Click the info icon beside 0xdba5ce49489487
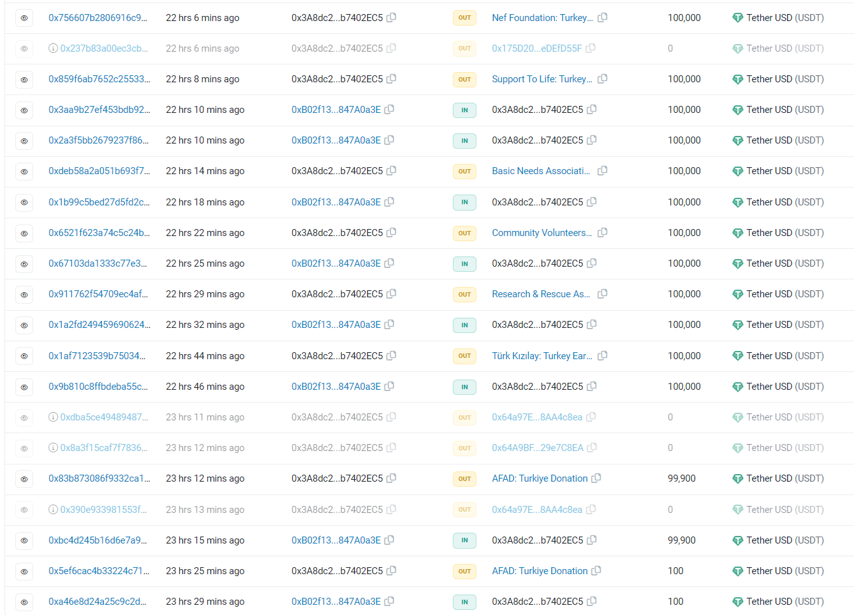 [54, 417]
